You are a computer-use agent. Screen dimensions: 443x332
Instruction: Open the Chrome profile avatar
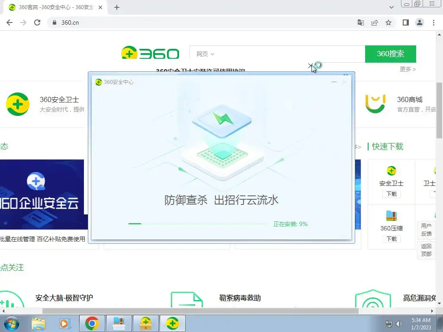coord(420,22)
